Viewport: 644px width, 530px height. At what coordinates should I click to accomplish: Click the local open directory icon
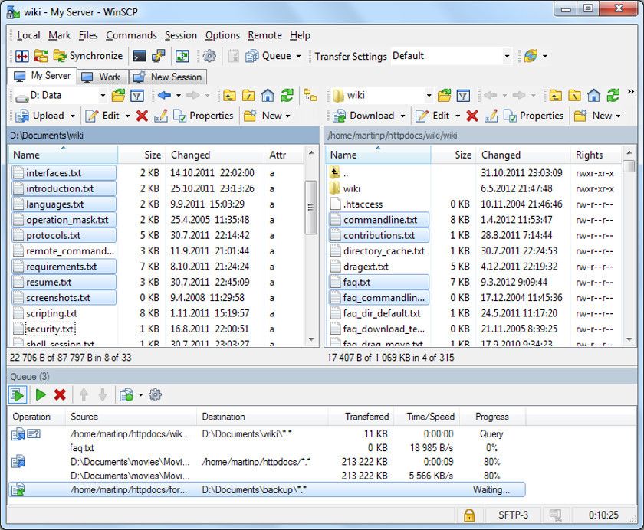coord(118,96)
